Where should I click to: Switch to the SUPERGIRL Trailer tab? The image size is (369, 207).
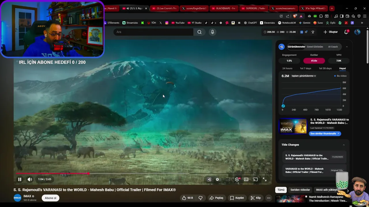point(253,8)
